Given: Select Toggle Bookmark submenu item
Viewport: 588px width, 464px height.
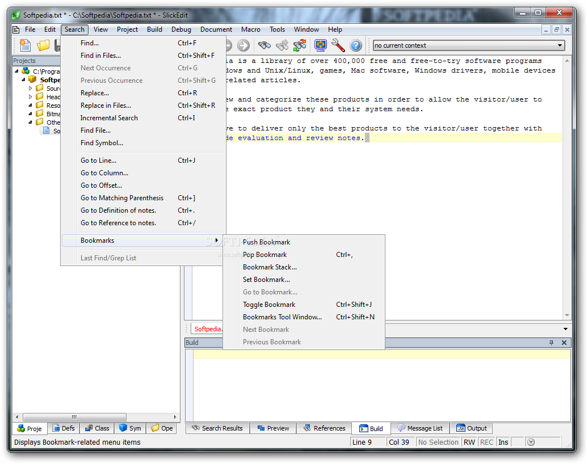Looking at the screenshot, I should tap(304, 305).
